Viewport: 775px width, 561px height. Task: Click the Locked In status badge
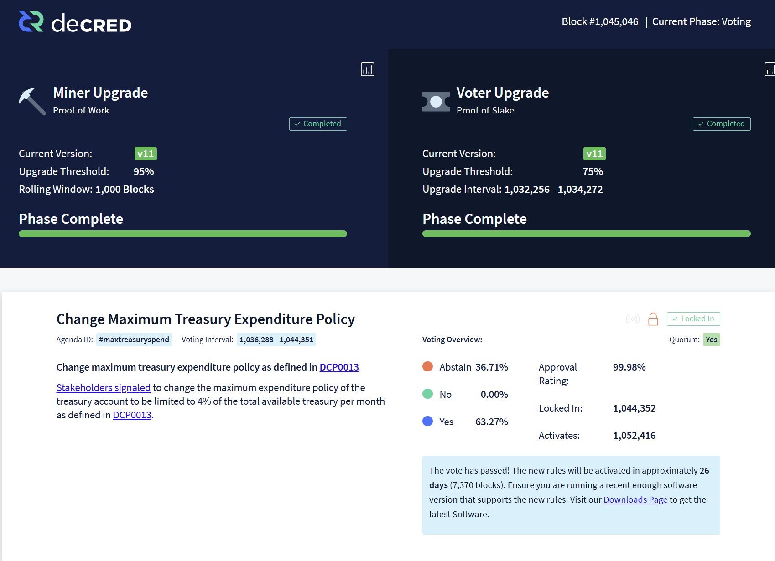(x=693, y=319)
